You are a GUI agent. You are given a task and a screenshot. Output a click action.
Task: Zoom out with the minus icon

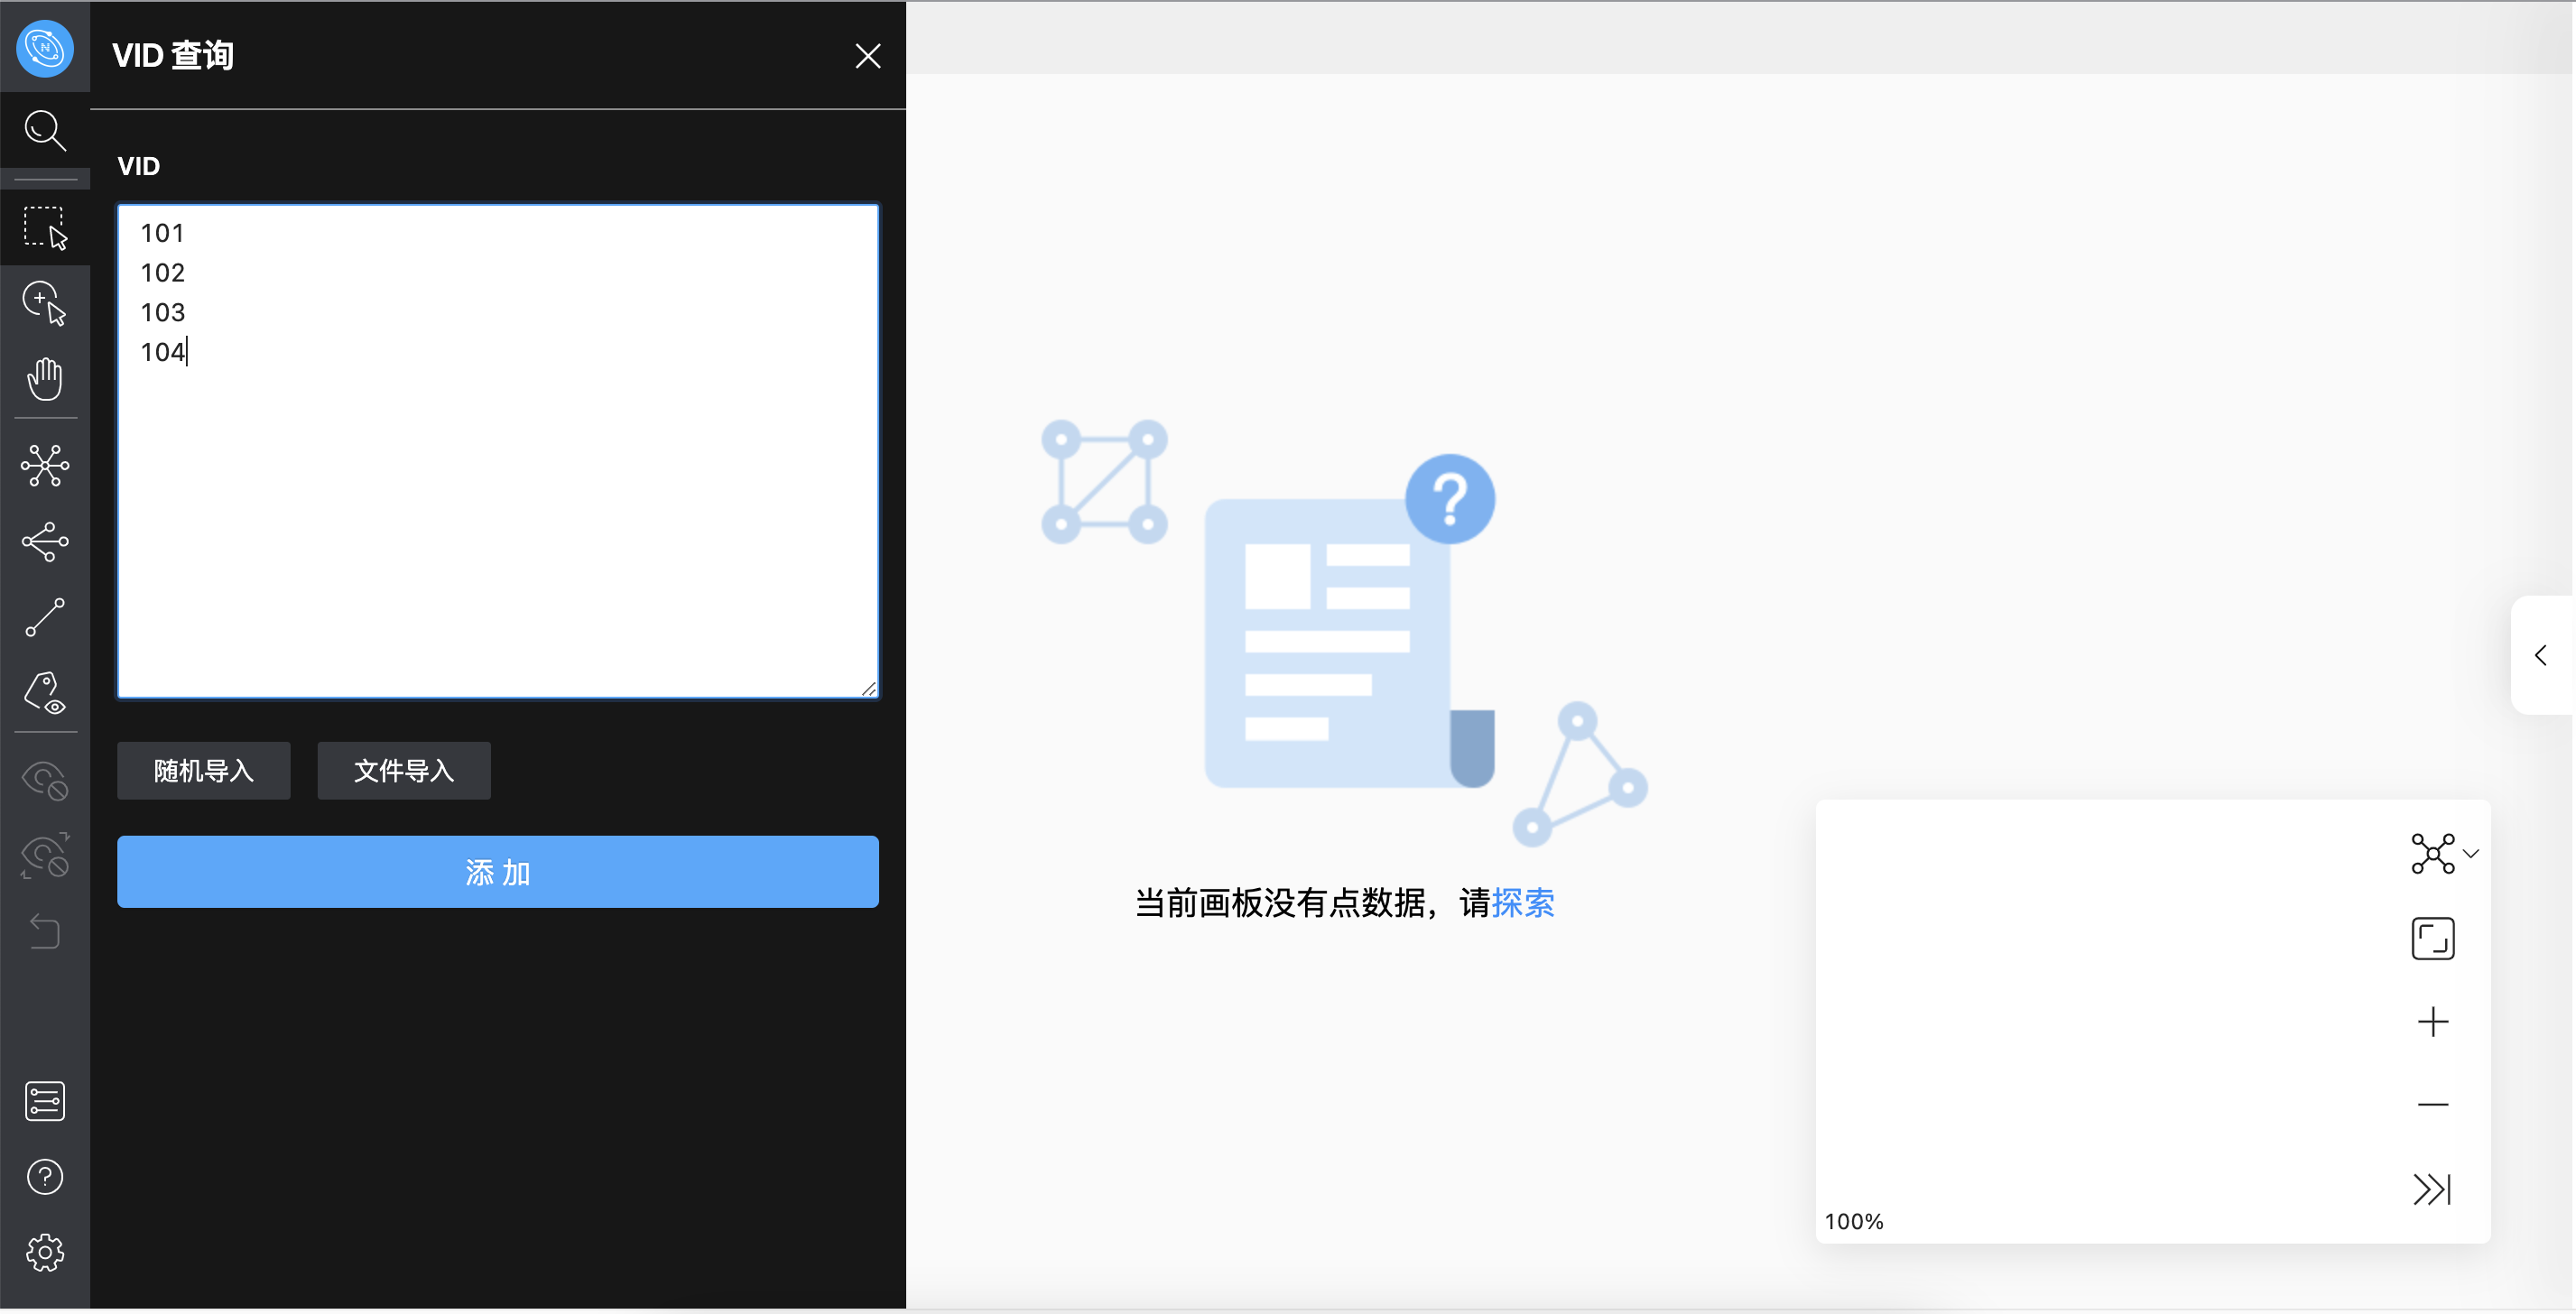pos(2433,1104)
